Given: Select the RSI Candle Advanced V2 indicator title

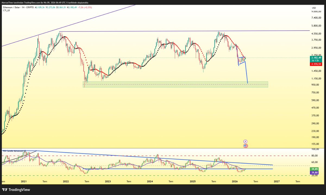Looking at the screenshot, I should 14,150.
